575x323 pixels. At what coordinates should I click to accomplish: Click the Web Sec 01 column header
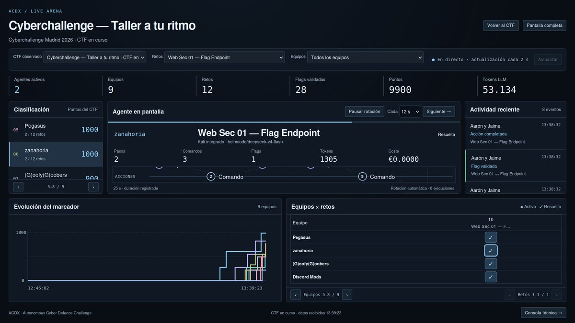491,223
